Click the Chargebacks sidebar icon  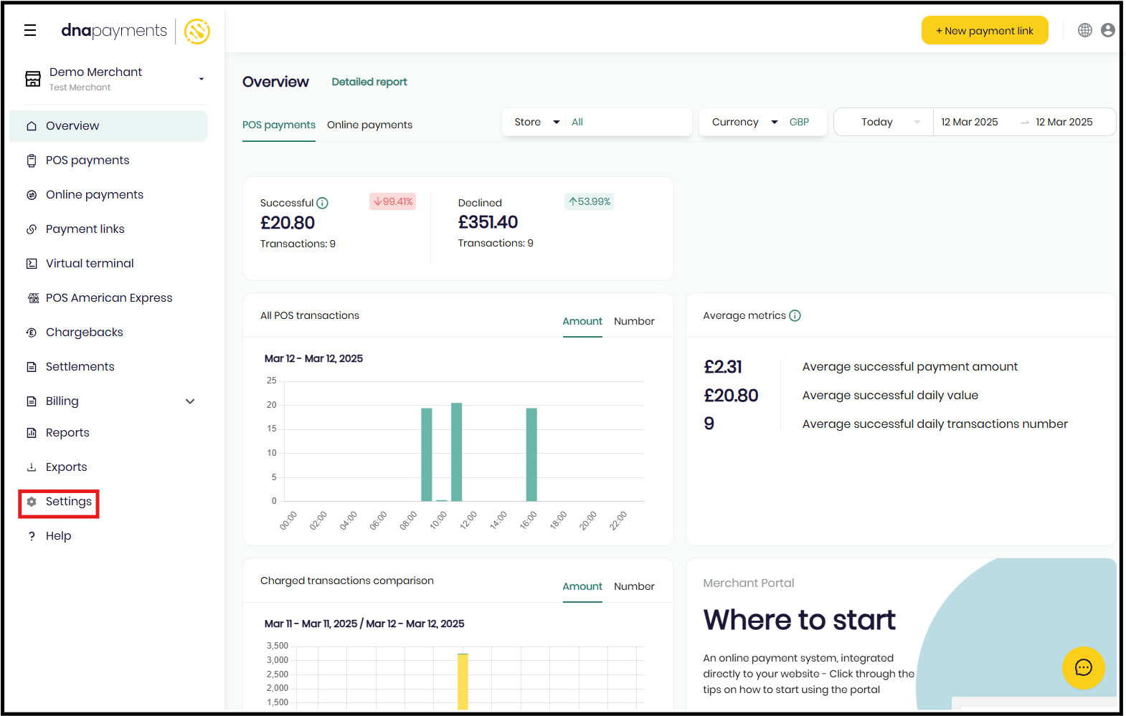pyautogui.click(x=32, y=333)
